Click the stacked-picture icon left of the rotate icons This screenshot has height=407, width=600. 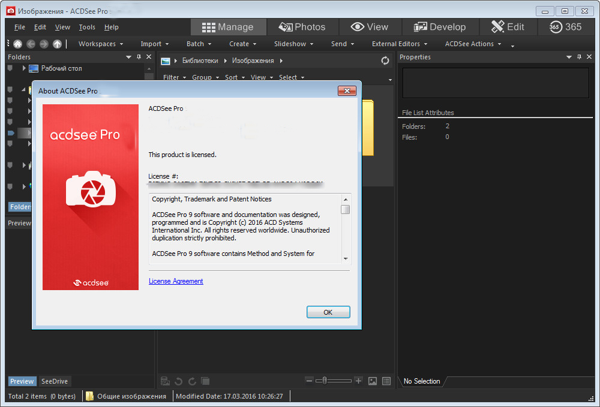coord(166,381)
